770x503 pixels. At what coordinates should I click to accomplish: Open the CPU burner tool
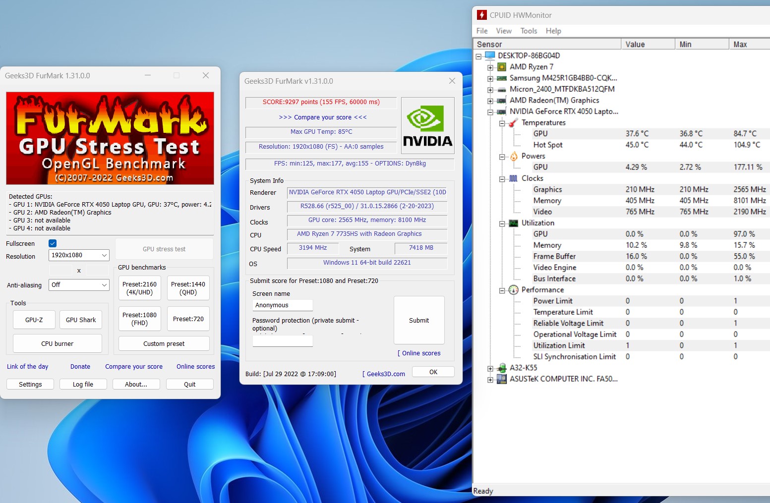(x=58, y=343)
